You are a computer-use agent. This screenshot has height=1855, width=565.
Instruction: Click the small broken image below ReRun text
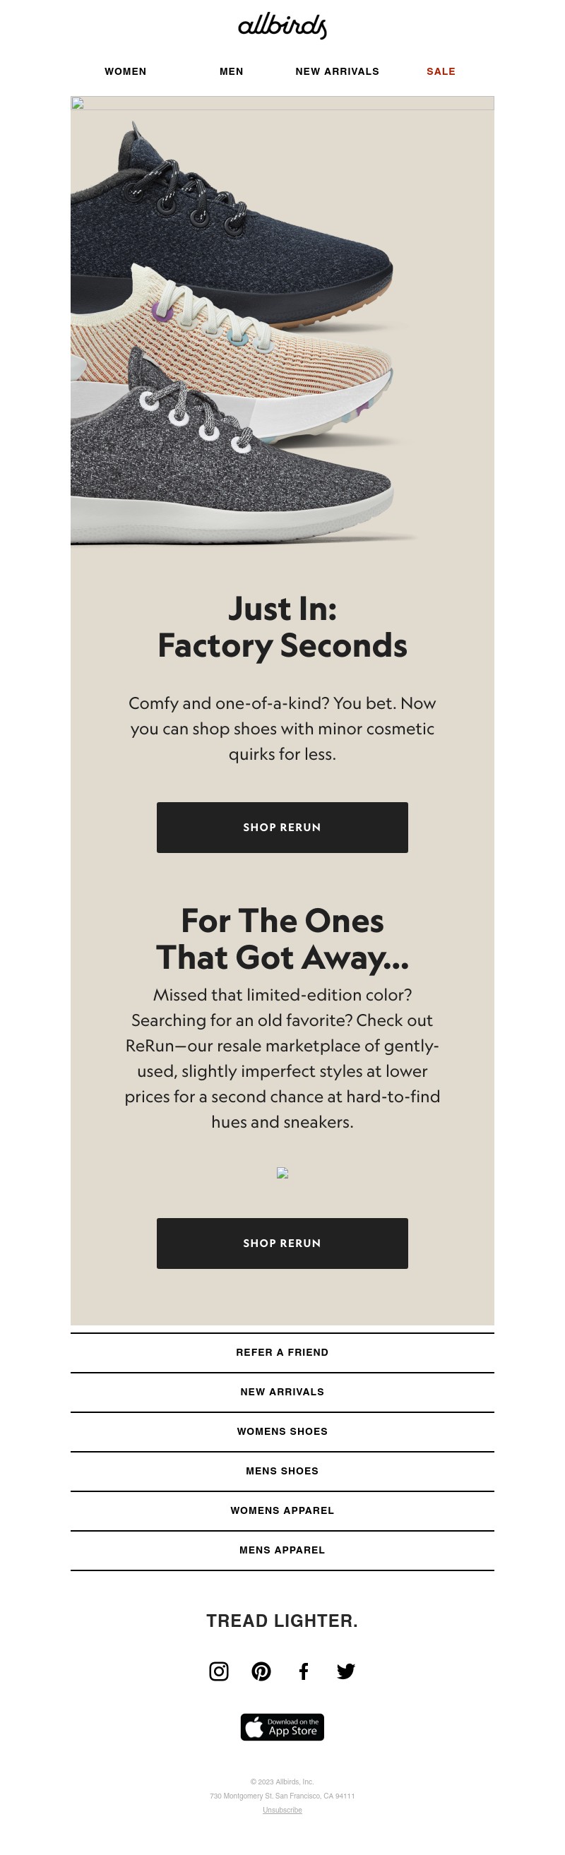[x=282, y=1172]
